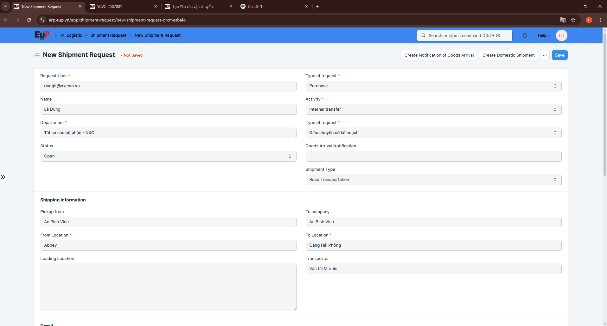
Task: Switch to the ChatGPT browser tab
Action: pyautogui.click(x=272, y=6)
